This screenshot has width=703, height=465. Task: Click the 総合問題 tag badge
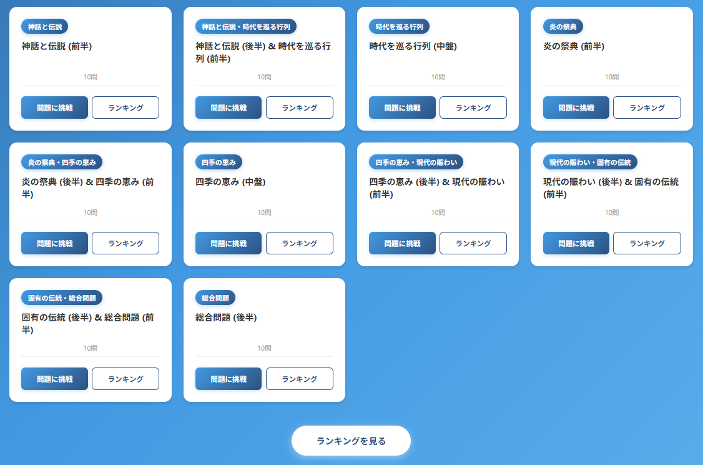click(215, 297)
